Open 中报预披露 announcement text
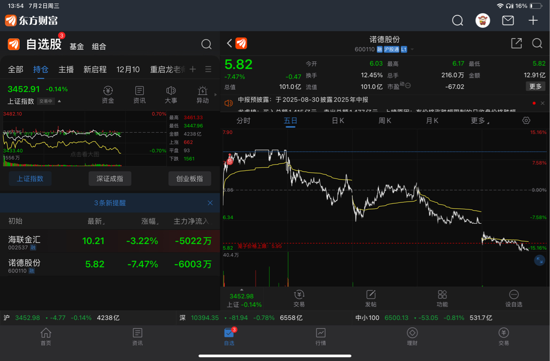 pos(303,100)
